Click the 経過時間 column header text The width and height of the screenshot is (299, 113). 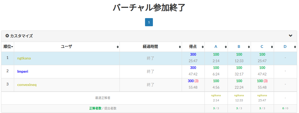150,47
